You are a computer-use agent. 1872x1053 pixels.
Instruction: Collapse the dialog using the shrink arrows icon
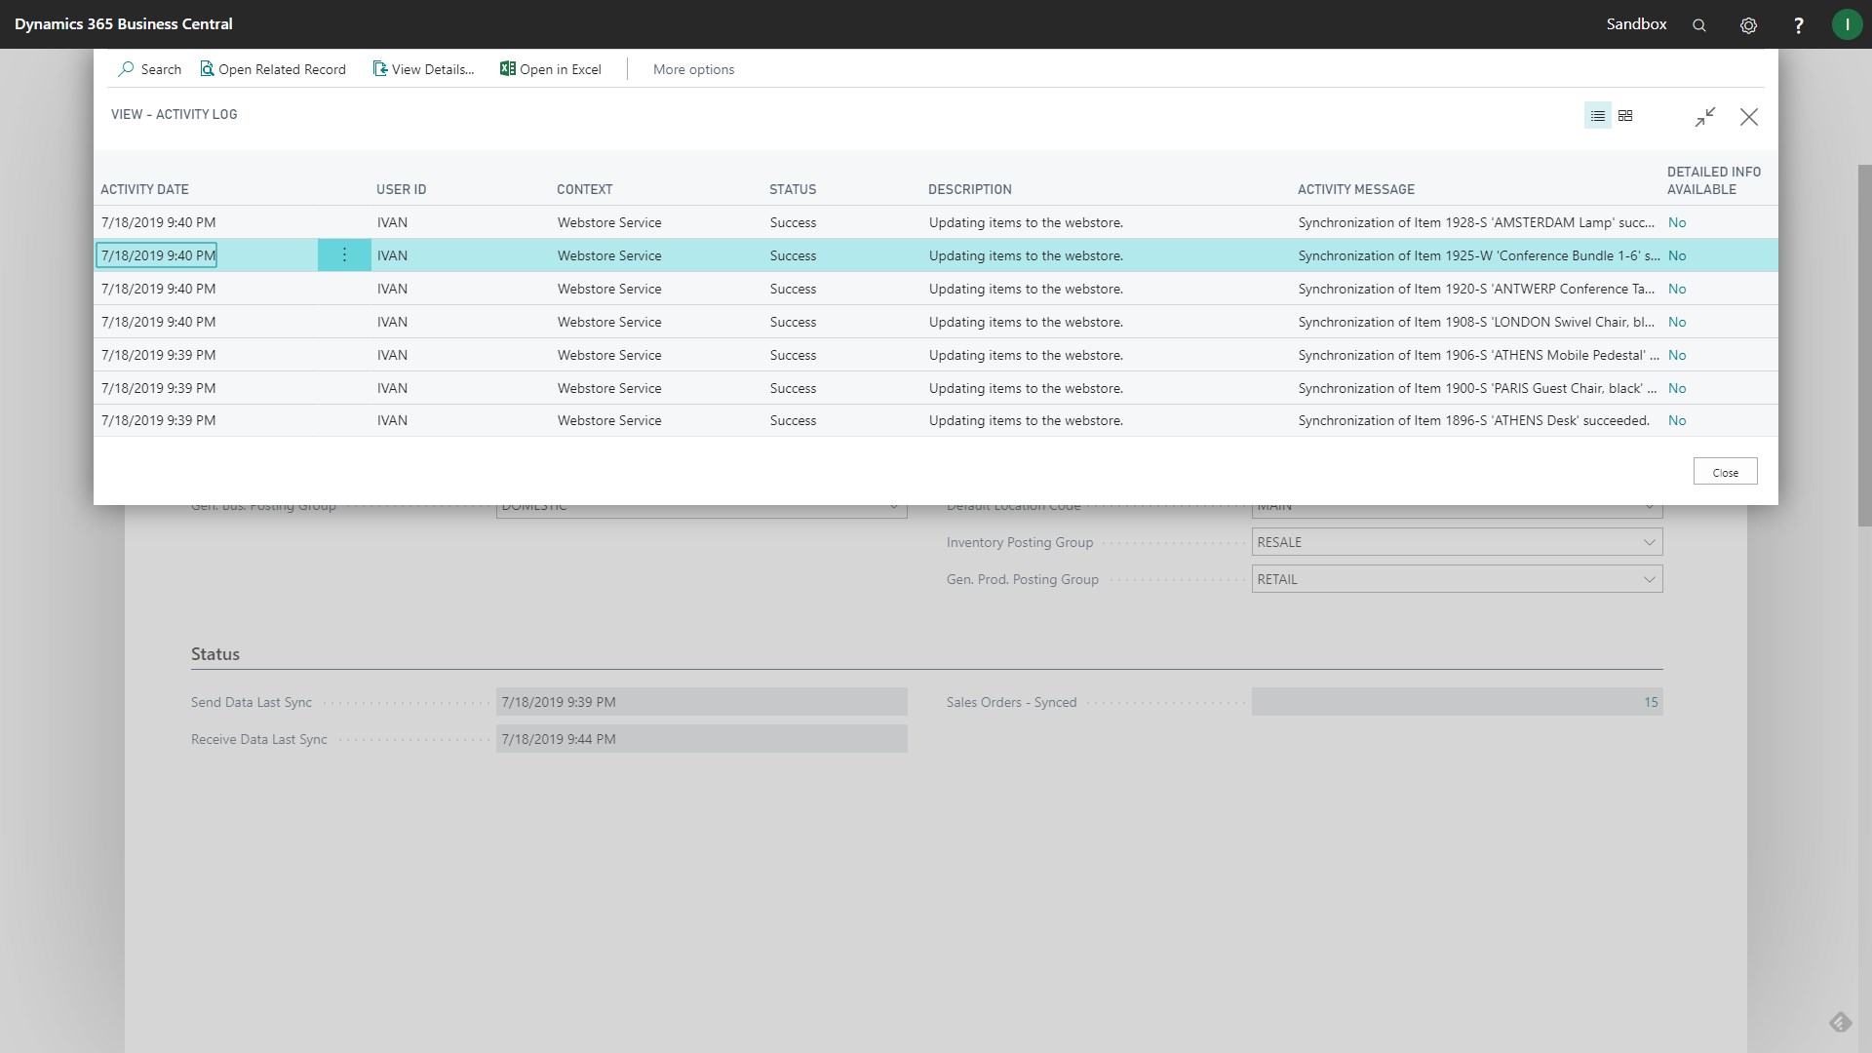tap(1704, 117)
